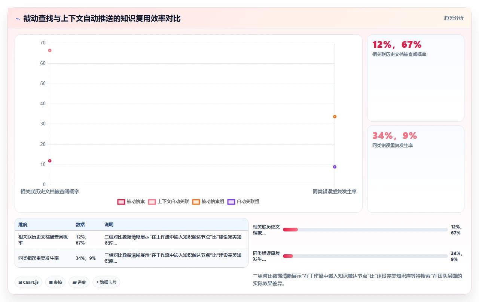Click the 同类错误重复发生率 stat card caption

(393, 146)
